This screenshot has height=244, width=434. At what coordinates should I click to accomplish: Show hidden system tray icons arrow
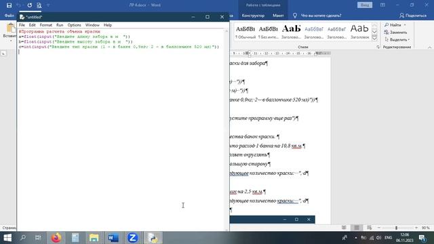pyautogui.click(x=355, y=238)
